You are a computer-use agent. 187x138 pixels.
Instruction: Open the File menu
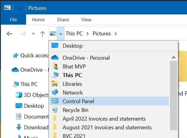13,20
